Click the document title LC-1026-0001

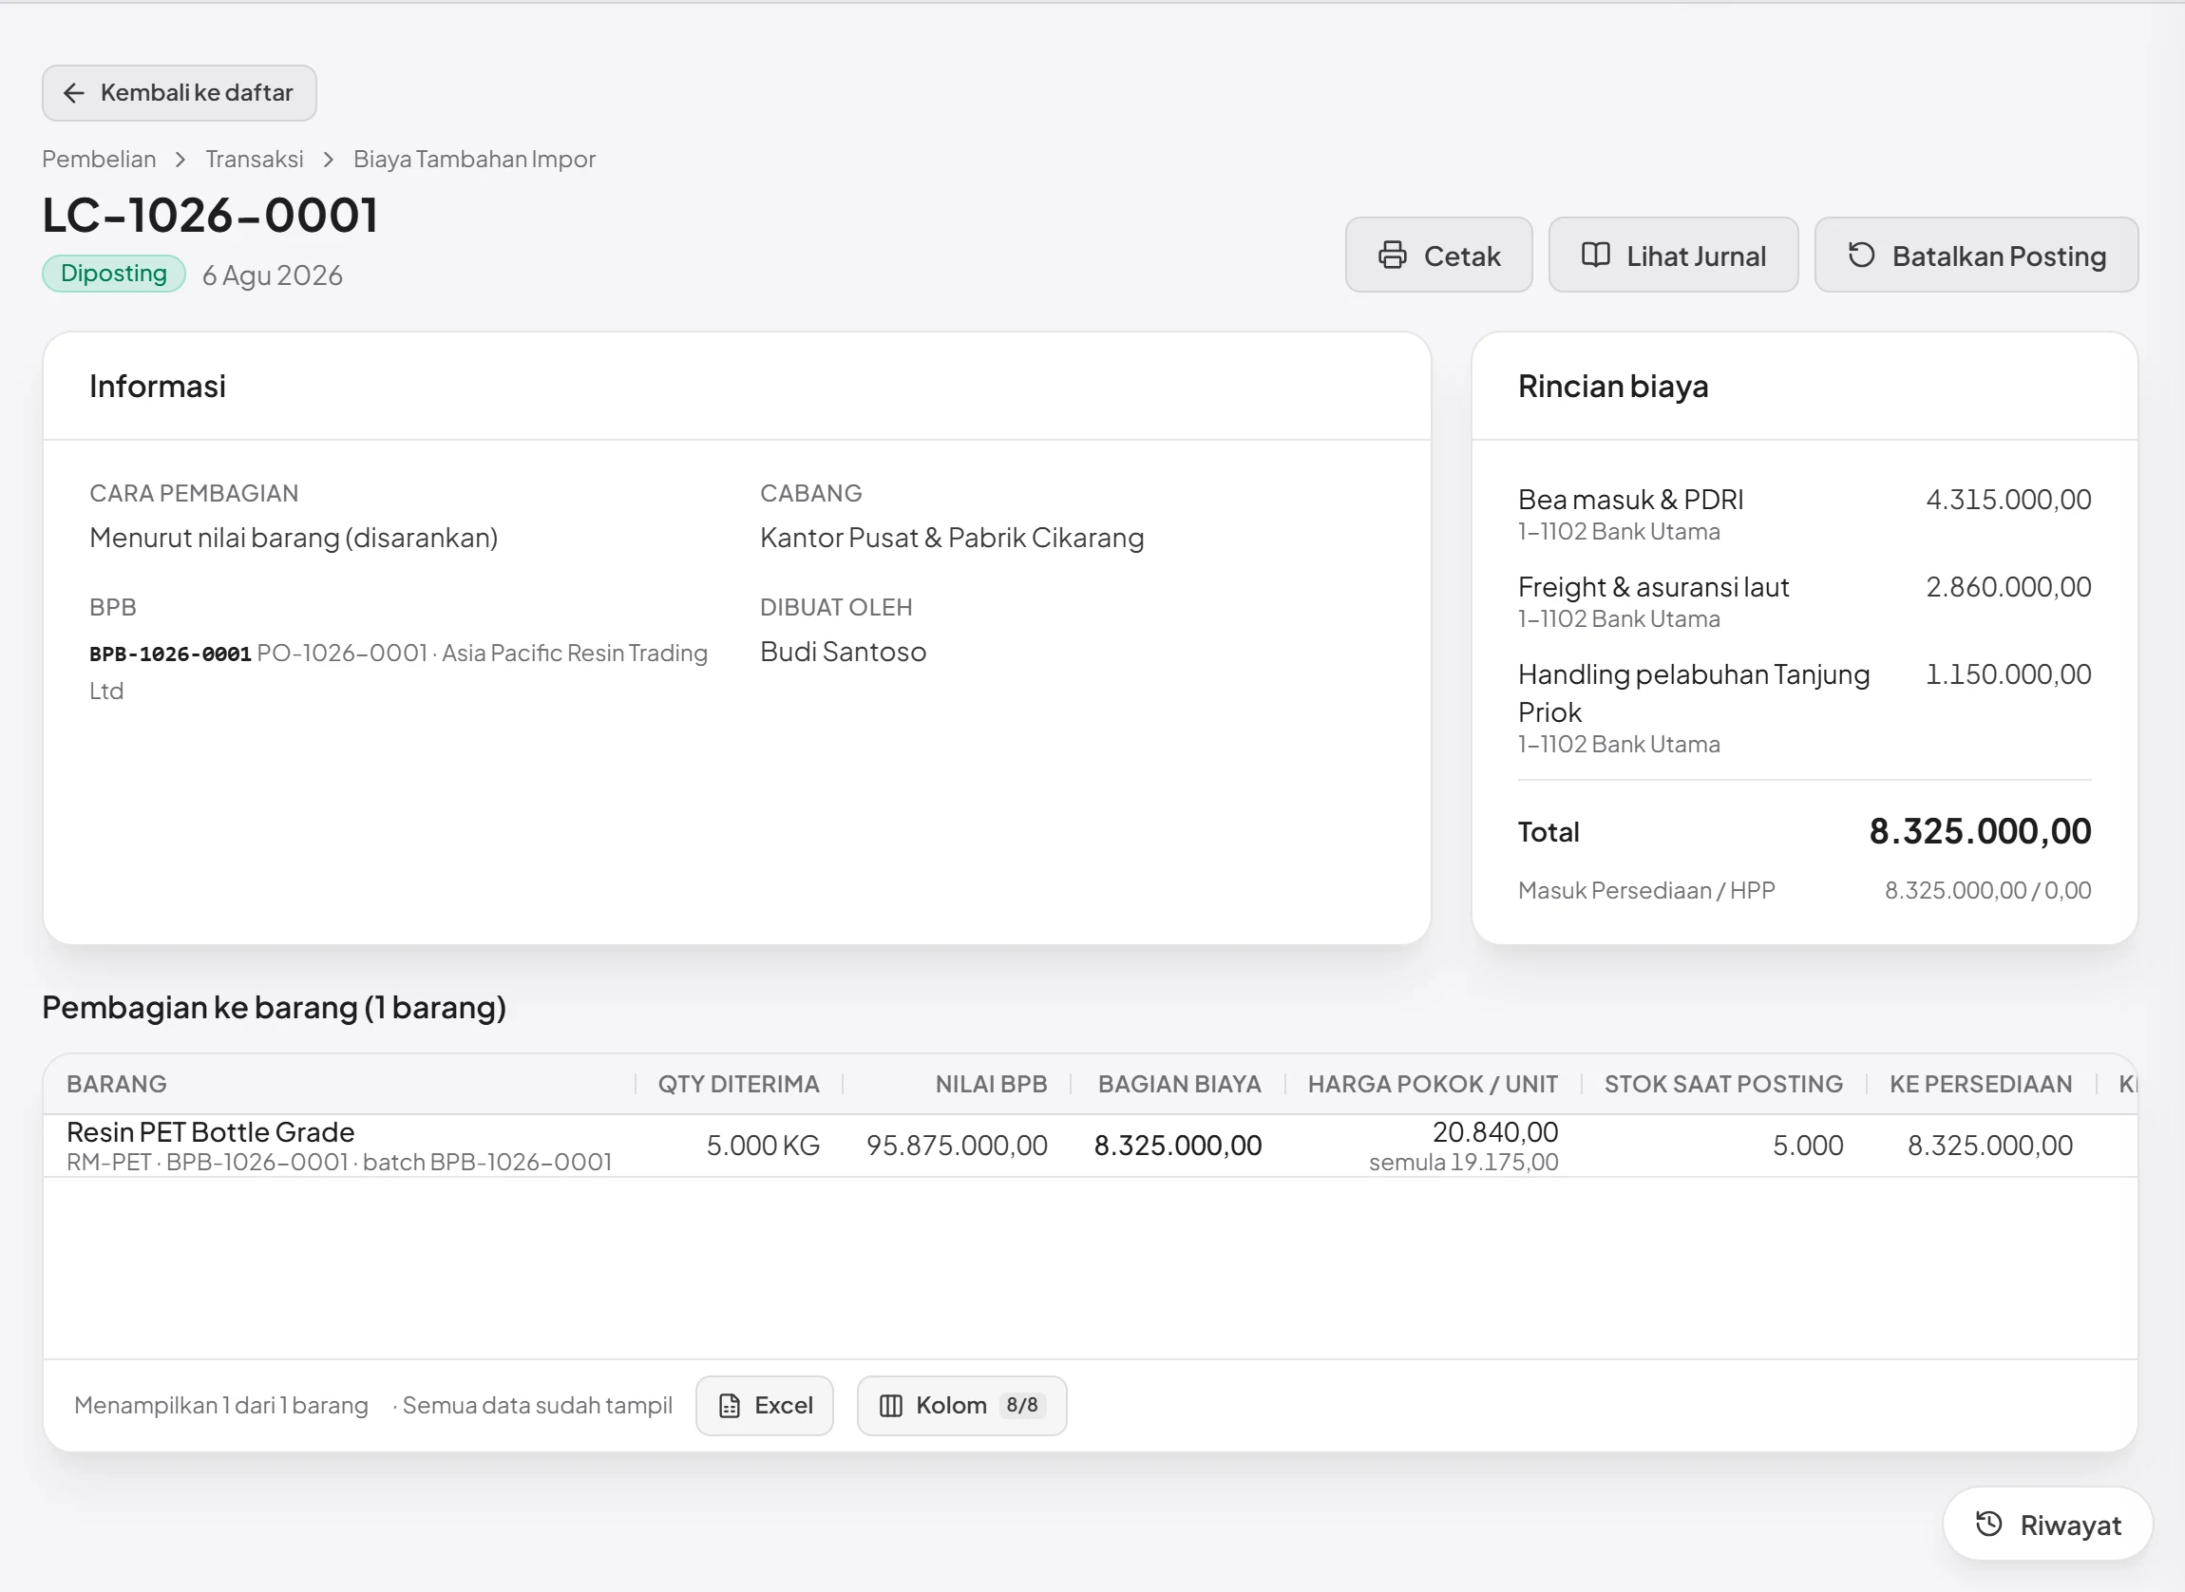coord(210,214)
